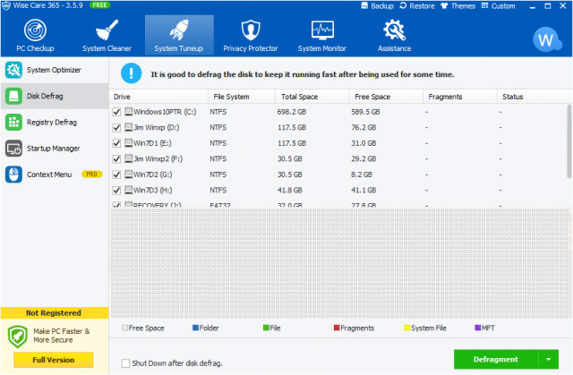Click the green shield icon in promo box
Viewport: 573px width, 375px height.
click(x=18, y=336)
